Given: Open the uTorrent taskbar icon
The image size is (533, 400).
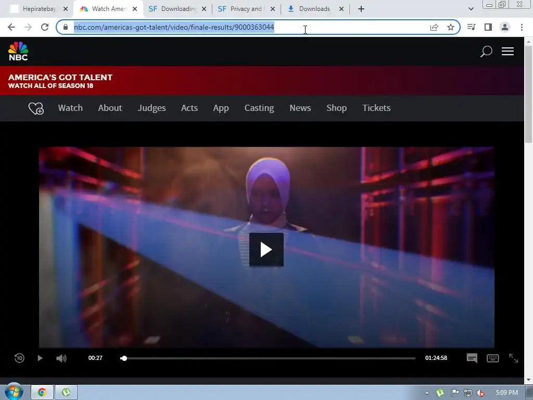Looking at the screenshot, I should [66, 392].
